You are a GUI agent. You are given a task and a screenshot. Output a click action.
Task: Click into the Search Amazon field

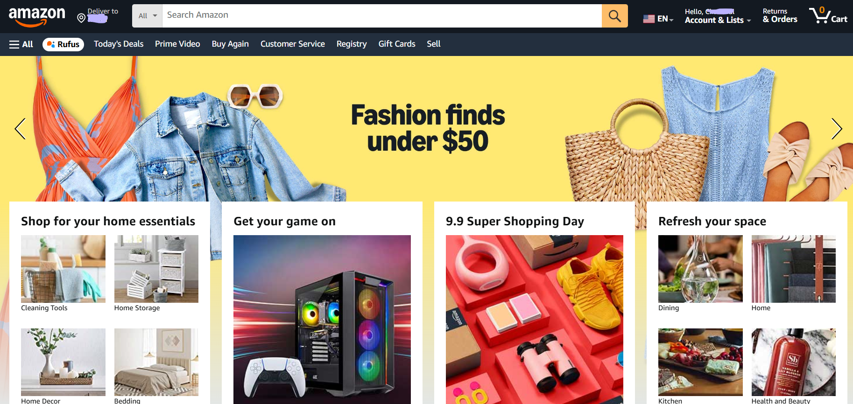[382, 16]
